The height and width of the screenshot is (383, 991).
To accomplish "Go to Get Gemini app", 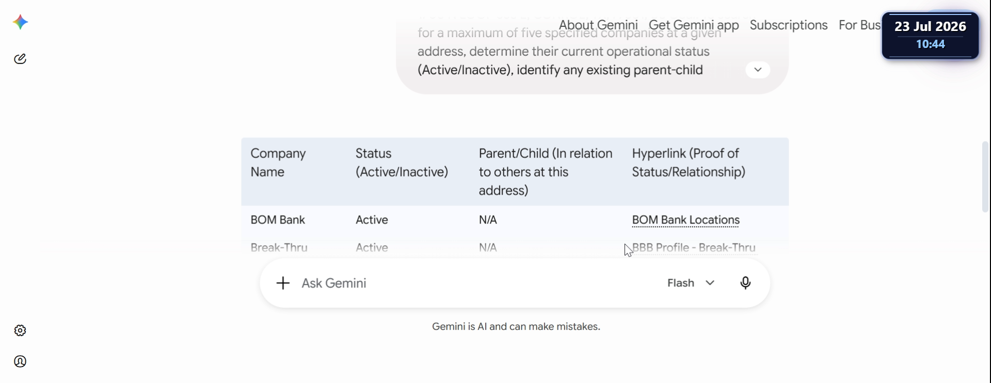I will (x=694, y=25).
